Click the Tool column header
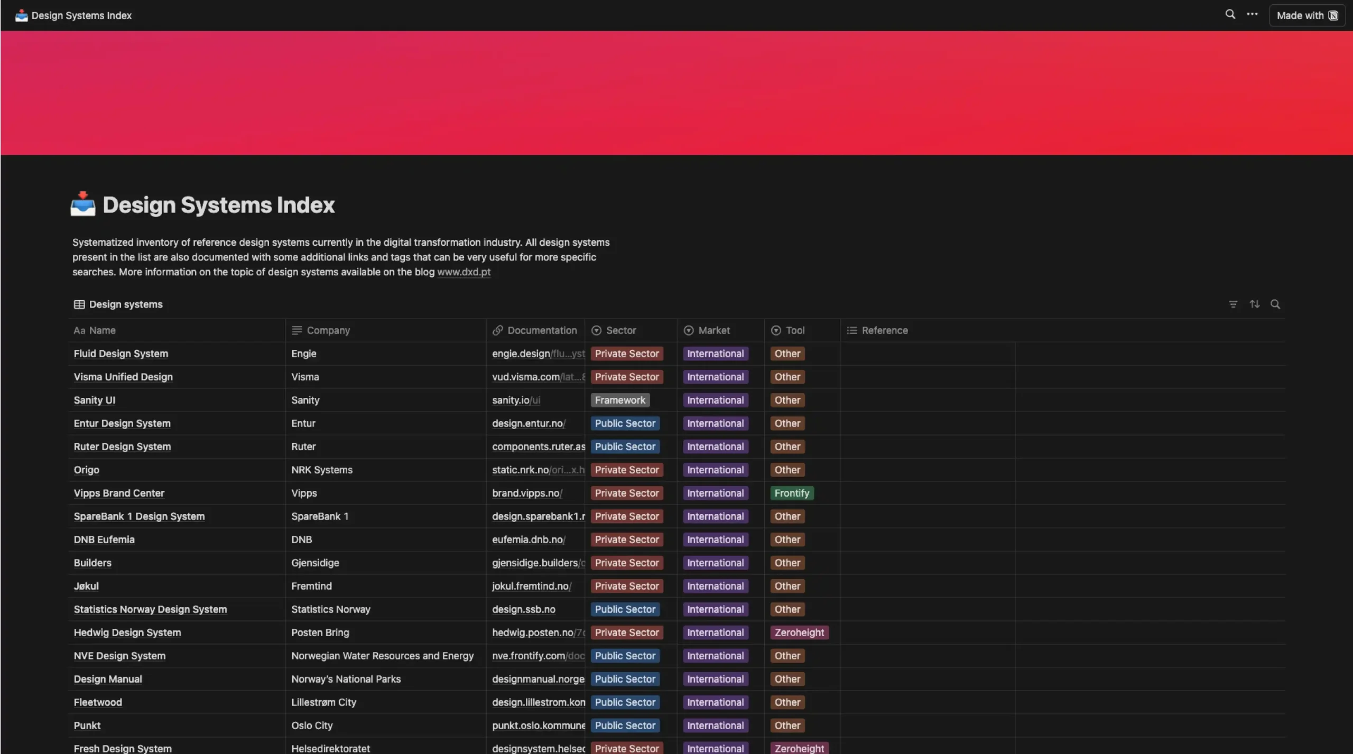This screenshot has width=1353, height=754. (x=802, y=330)
